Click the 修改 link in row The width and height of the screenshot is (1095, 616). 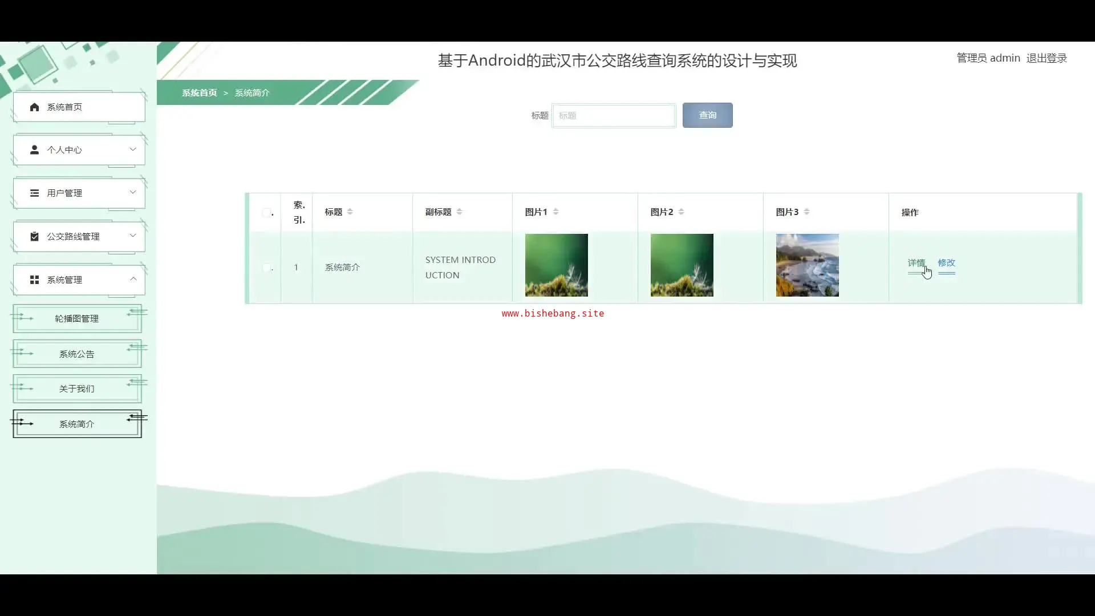click(x=946, y=263)
